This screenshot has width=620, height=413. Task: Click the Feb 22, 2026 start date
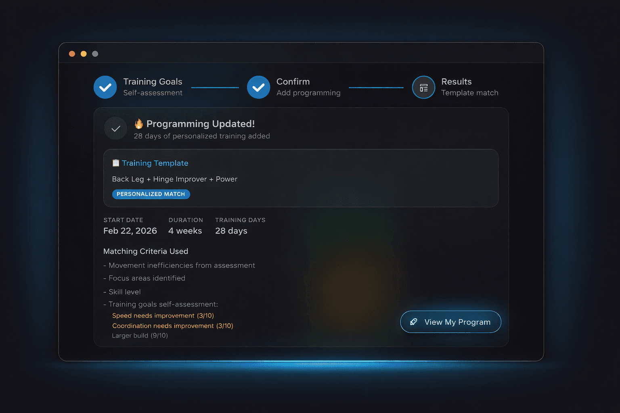pyautogui.click(x=130, y=231)
